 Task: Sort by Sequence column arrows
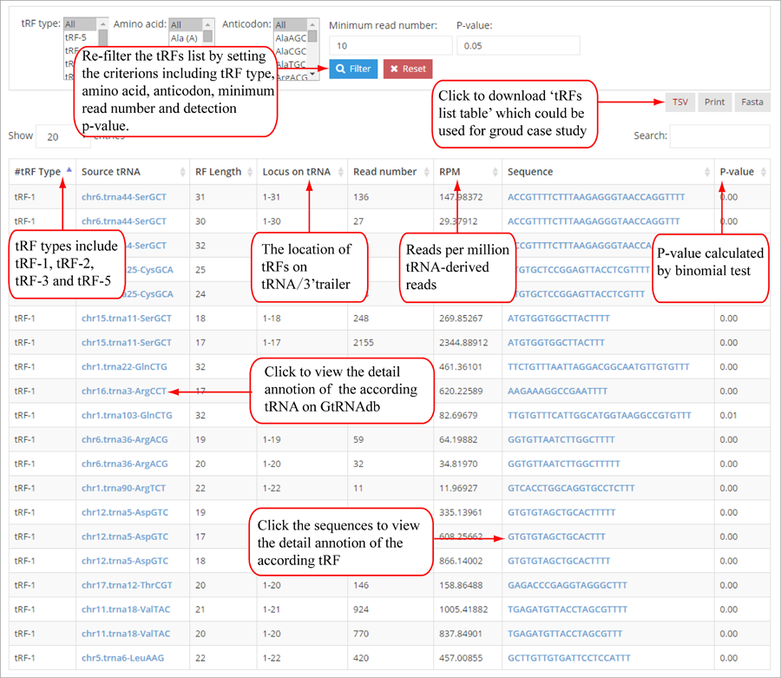pyautogui.click(x=706, y=172)
